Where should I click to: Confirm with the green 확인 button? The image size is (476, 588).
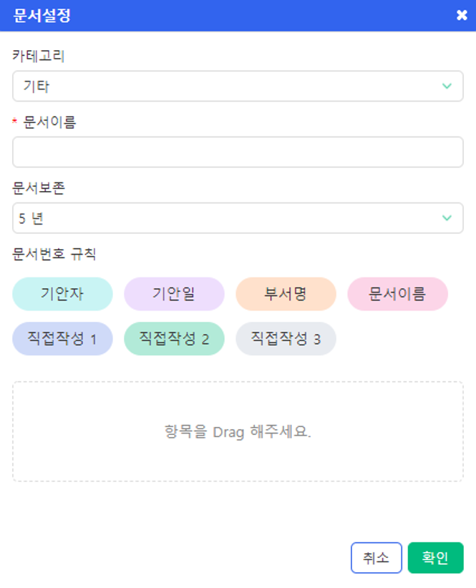pyautogui.click(x=435, y=558)
